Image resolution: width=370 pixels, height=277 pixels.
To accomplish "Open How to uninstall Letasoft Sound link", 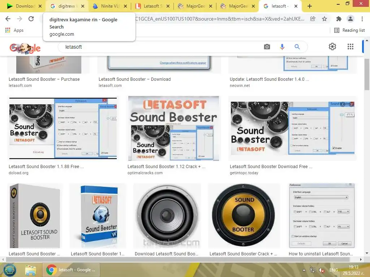I will pos(321,254).
